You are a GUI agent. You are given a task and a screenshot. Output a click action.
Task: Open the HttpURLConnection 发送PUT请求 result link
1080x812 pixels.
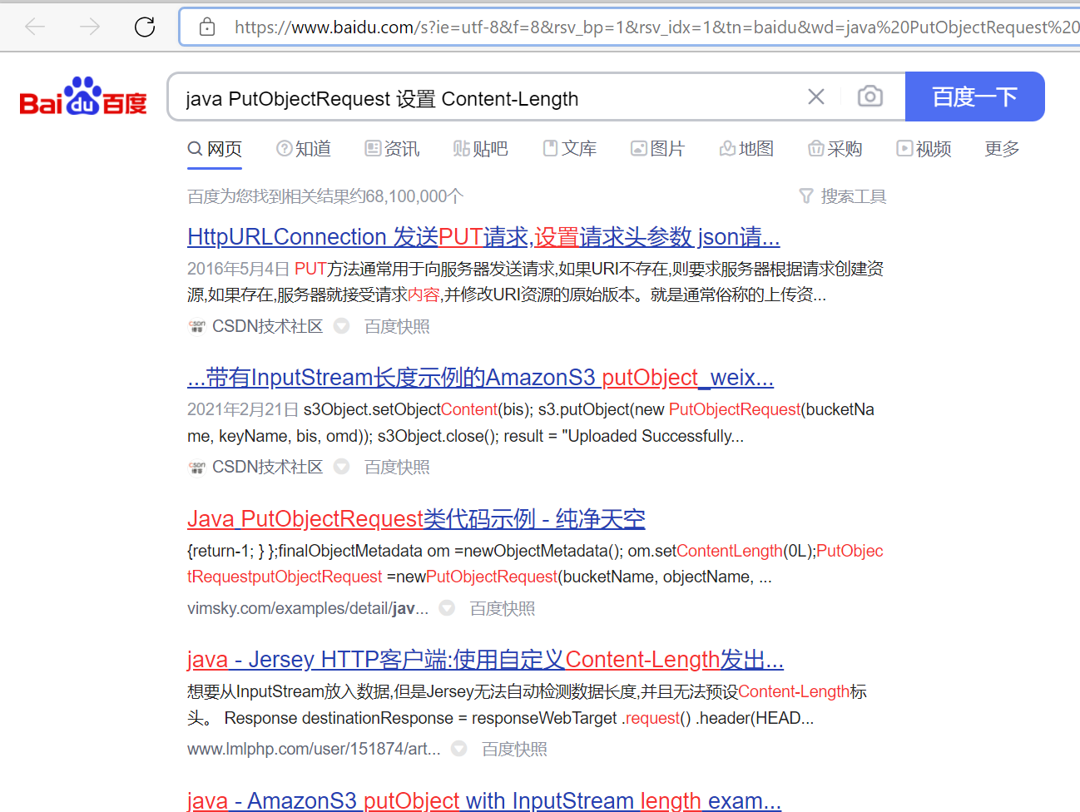483,236
